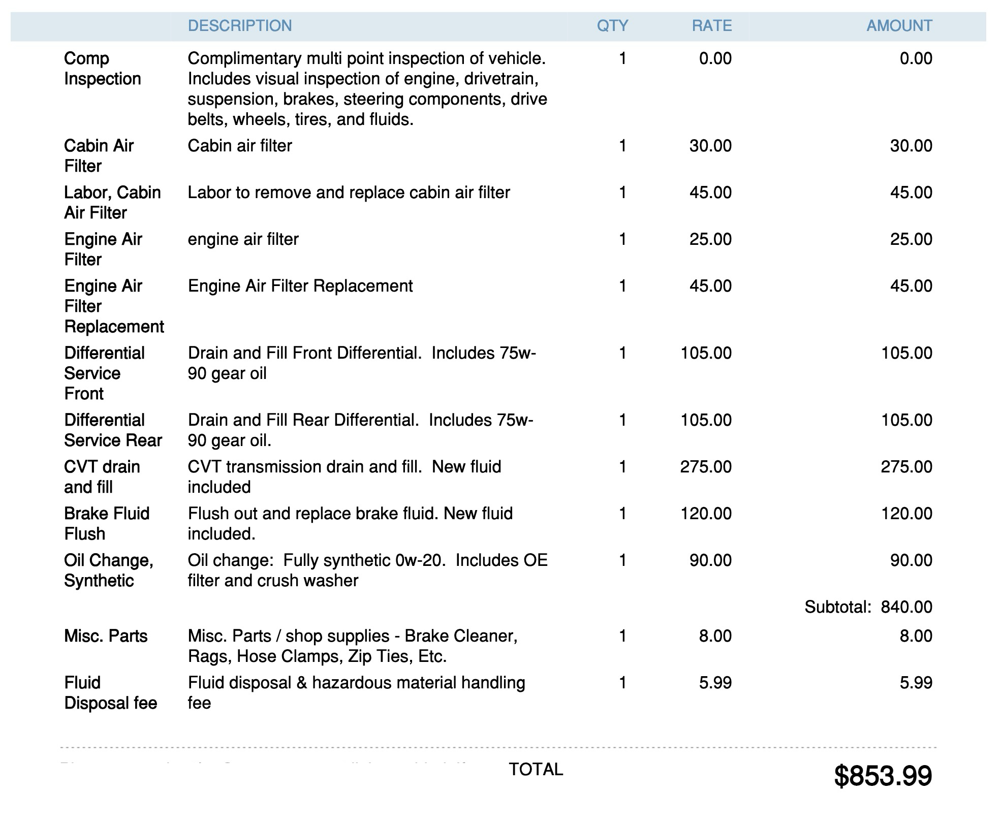The height and width of the screenshot is (825, 1003).
Task: Select the Engine Air Filter Replacement item name
Action: [x=114, y=306]
